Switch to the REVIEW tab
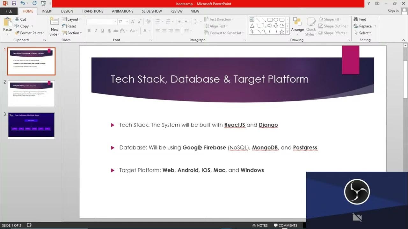Viewport: 408px width, 229px height. [176, 11]
